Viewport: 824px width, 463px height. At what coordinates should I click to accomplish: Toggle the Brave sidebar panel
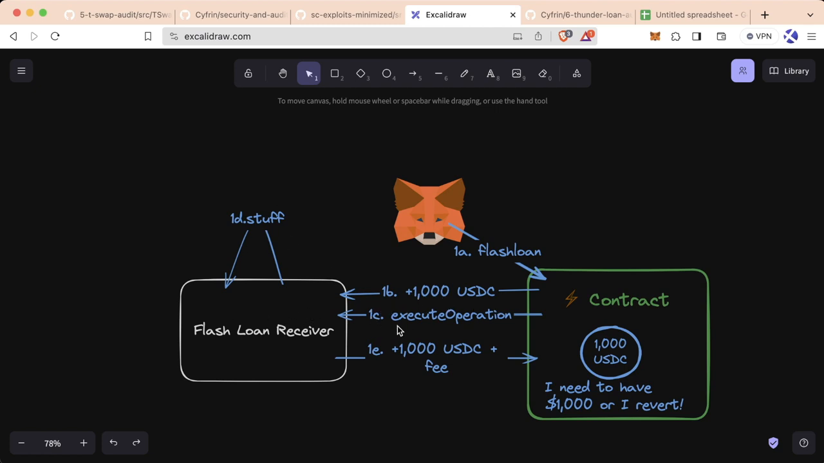697,37
